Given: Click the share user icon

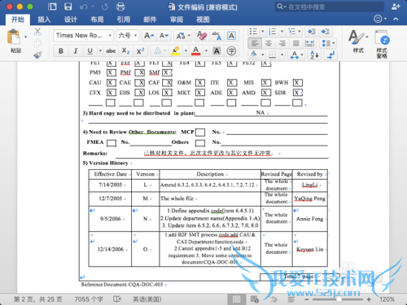Looking at the screenshot, I should click(396, 7).
